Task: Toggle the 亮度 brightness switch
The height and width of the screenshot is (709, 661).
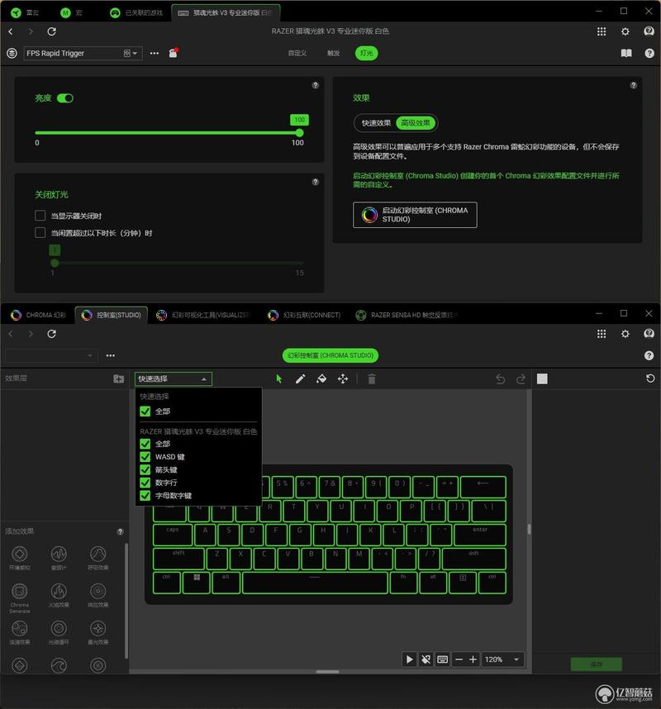Action: coord(65,98)
